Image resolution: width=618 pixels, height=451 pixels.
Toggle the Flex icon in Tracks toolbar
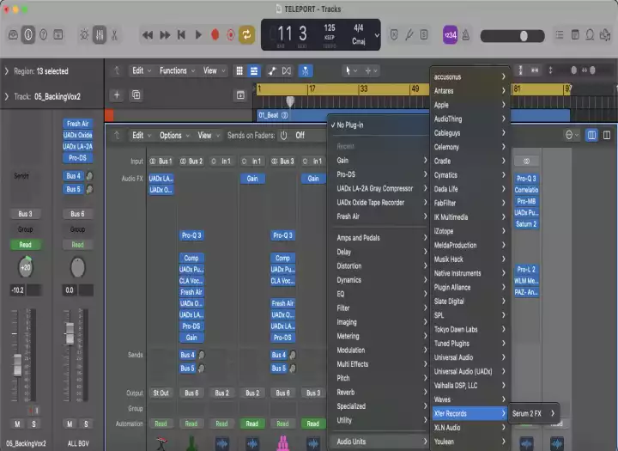coord(287,71)
